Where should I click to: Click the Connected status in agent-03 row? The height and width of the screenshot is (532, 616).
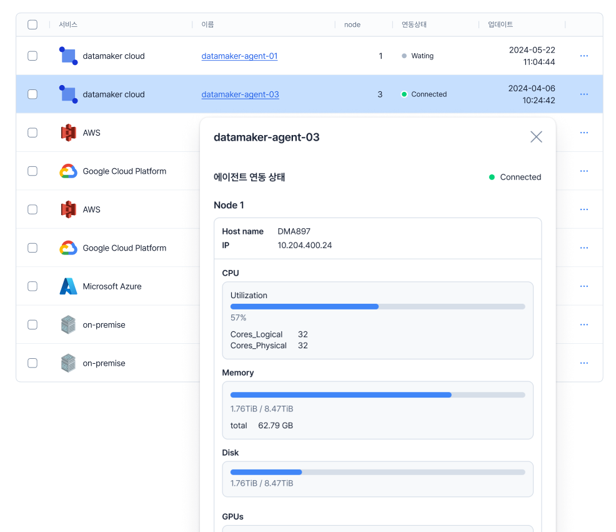pyautogui.click(x=429, y=94)
